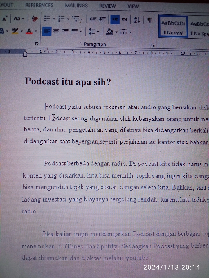Click the word 'mengunduh' in the document

[52, 187]
